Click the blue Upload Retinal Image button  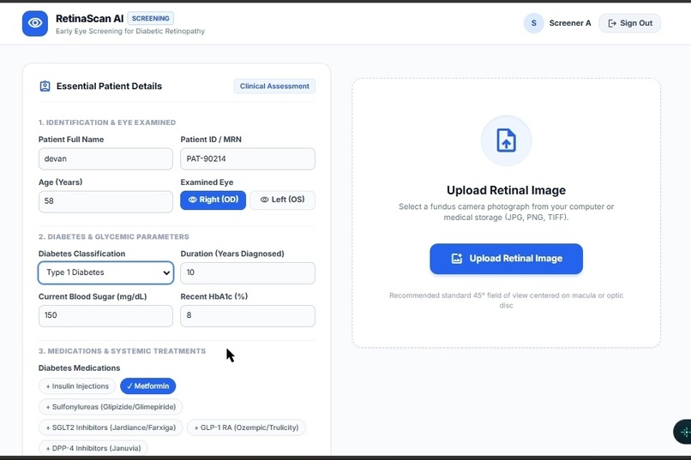(x=506, y=259)
